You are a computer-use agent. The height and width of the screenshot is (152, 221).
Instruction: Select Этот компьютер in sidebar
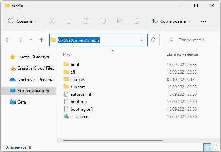coord(29,91)
